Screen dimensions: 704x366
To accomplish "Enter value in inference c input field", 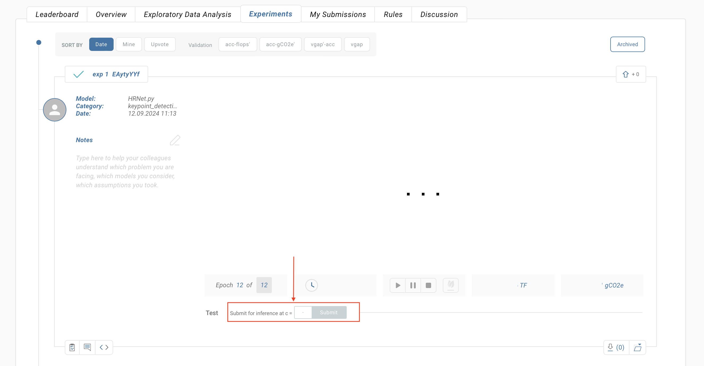I will (302, 312).
